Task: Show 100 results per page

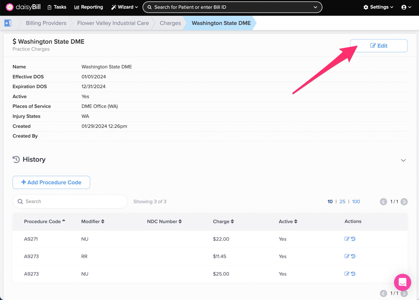Action: (356, 201)
